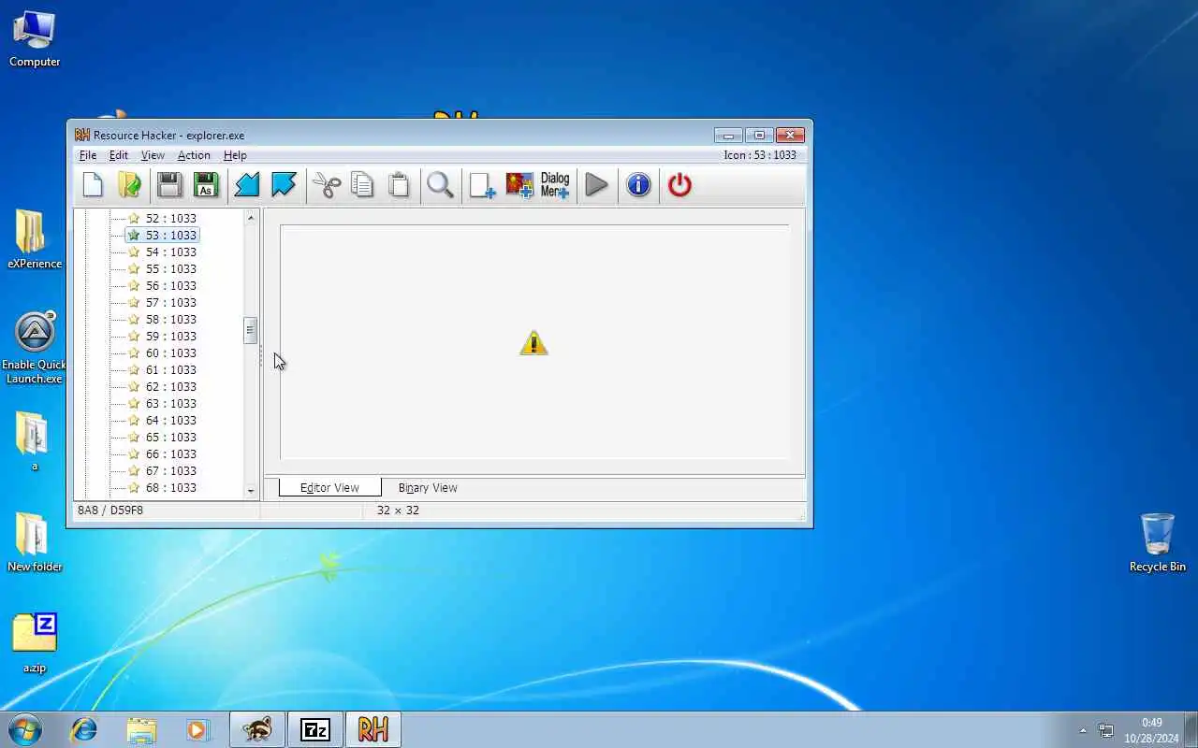Viewport: 1198px width, 748px height.
Task: Click the New folder desktop icon
Action: pyautogui.click(x=35, y=542)
